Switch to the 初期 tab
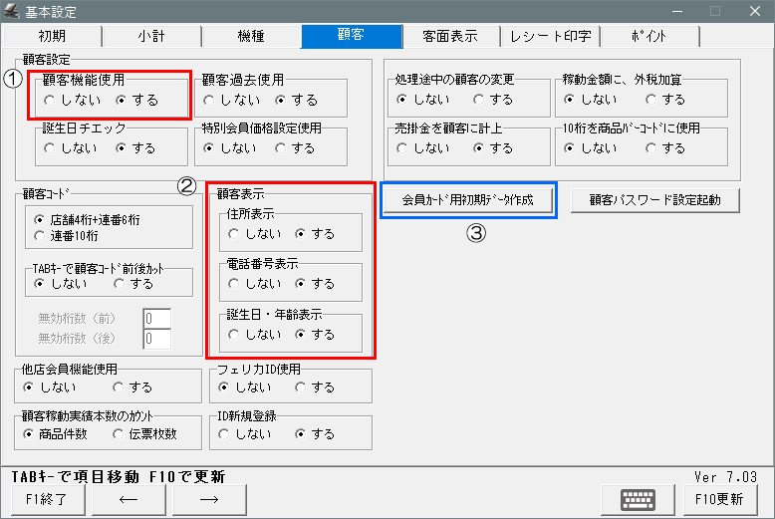 (52, 37)
